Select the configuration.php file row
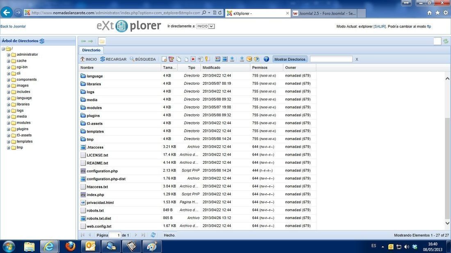451x253 pixels. (197, 171)
